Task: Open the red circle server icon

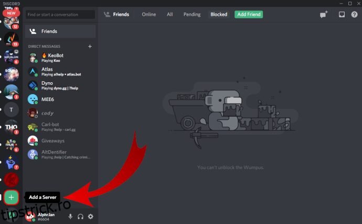Action: [11, 180]
